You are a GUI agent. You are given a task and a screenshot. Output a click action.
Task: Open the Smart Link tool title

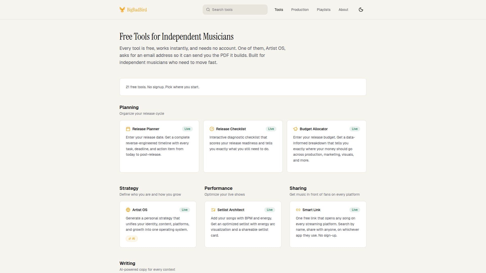pyautogui.click(x=311, y=210)
